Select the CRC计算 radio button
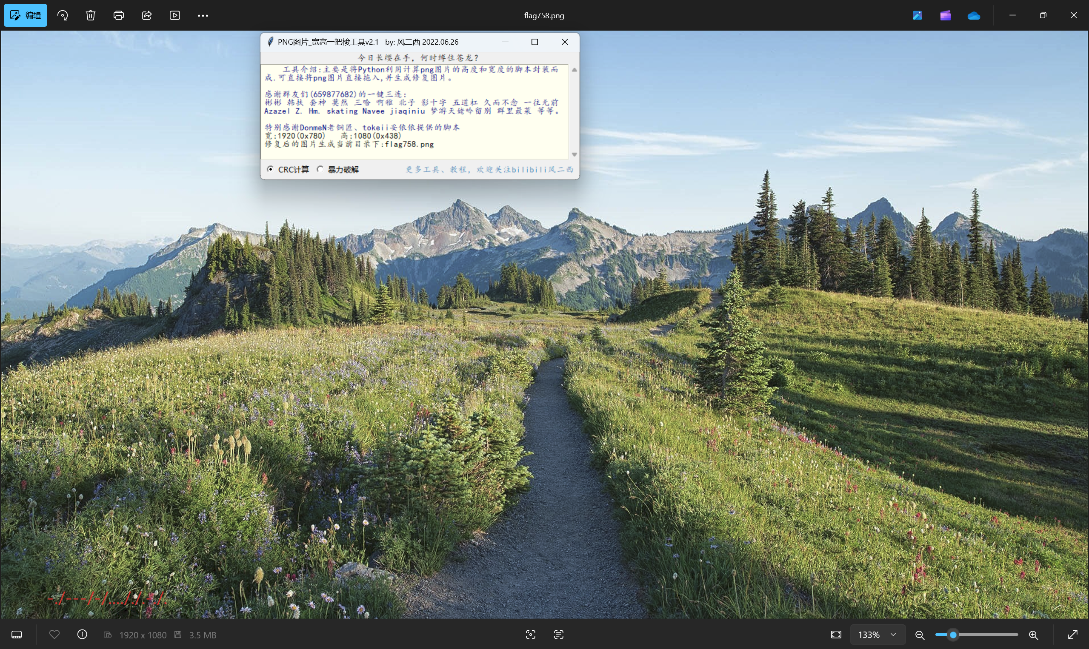This screenshot has width=1089, height=649. click(270, 169)
